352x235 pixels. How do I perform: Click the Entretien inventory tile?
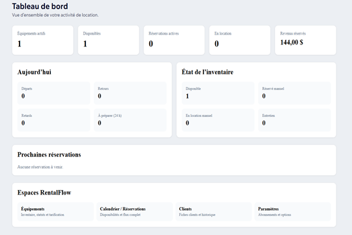coord(295,120)
